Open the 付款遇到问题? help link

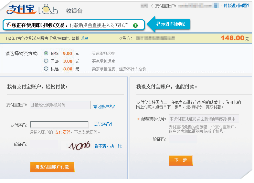pyautogui.click(x=236, y=6)
